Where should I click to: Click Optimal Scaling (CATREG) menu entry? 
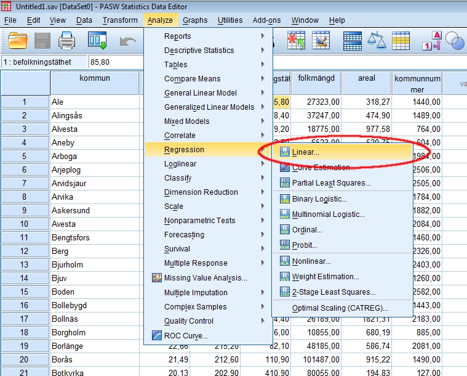[x=340, y=308]
